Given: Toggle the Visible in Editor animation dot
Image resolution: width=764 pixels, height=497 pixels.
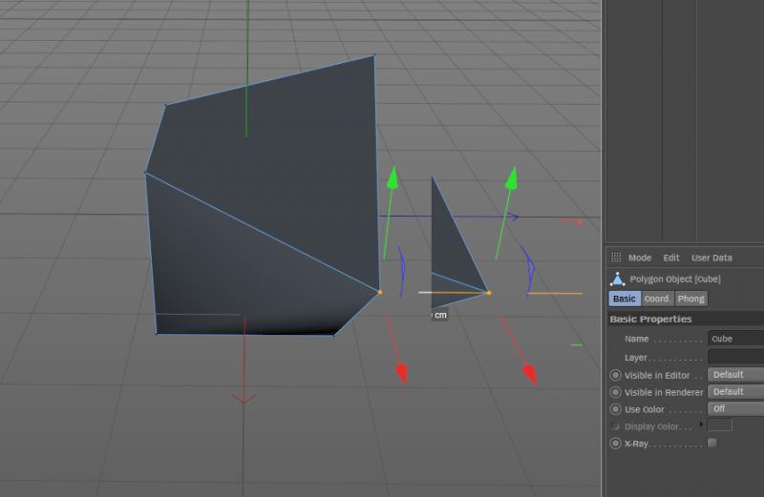Looking at the screenshot, I should (x=615, y=375).
